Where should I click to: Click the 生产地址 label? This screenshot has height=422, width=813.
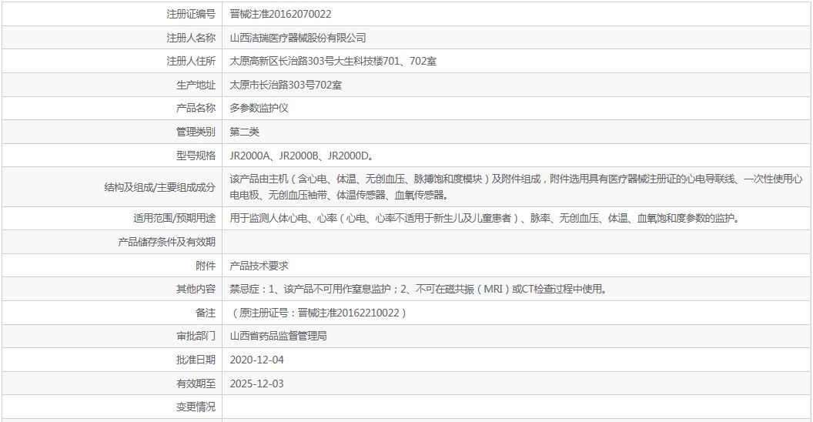(x=196, y=85)
